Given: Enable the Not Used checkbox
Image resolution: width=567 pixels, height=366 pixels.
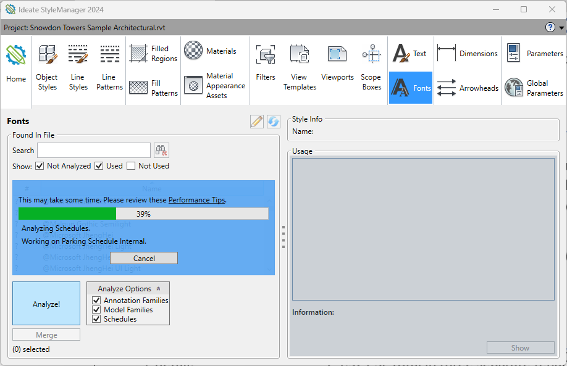Looking at the screenshot, I should pos(131,166).
